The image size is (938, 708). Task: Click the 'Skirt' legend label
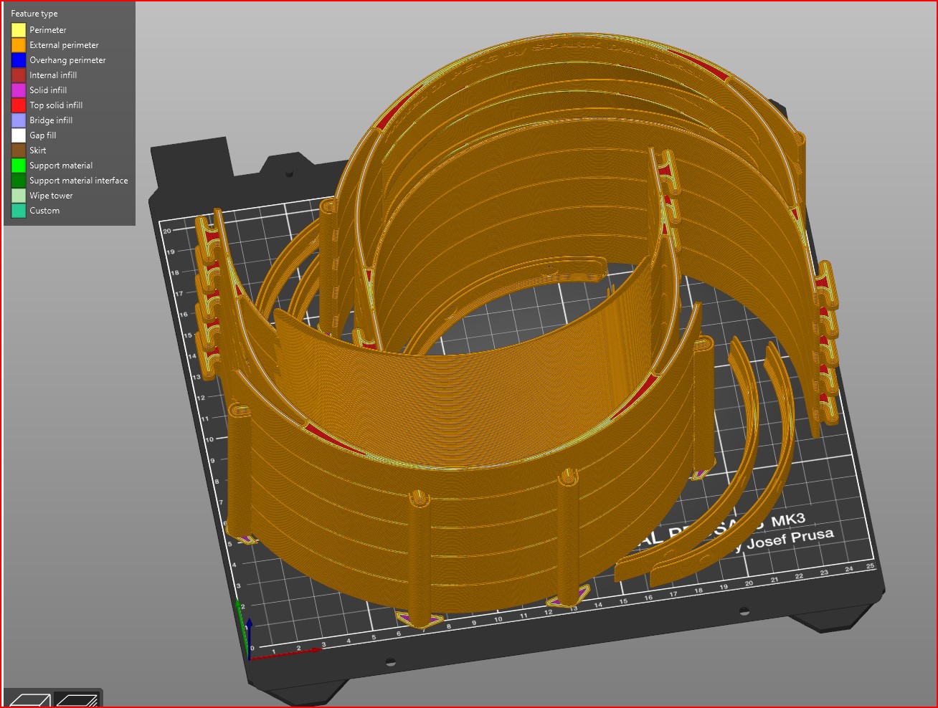click(x=38, y=150)
